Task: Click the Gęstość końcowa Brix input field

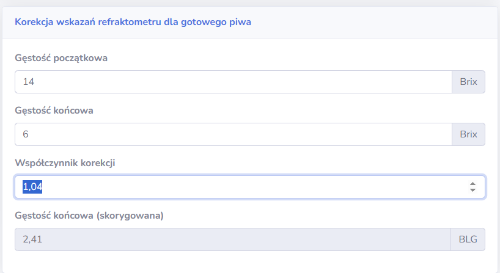Action: point(232,134)
